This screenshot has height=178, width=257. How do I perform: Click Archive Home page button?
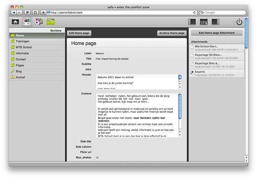pyautogui.click(x=172, y=33)
